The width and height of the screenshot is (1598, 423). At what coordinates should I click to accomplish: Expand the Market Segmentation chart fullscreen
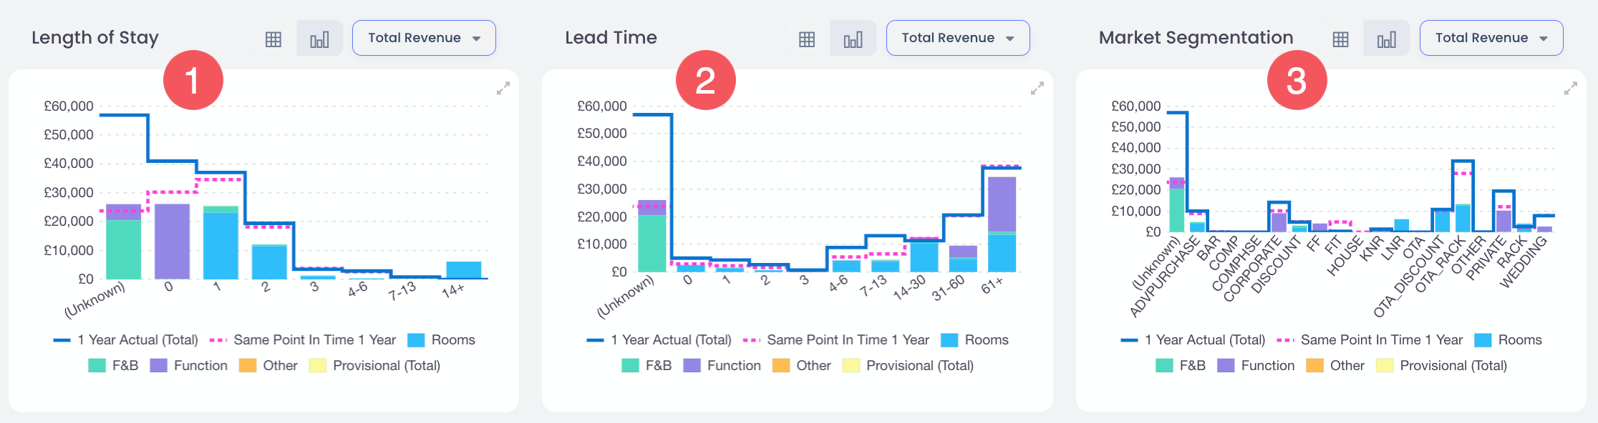point(1570,89)
